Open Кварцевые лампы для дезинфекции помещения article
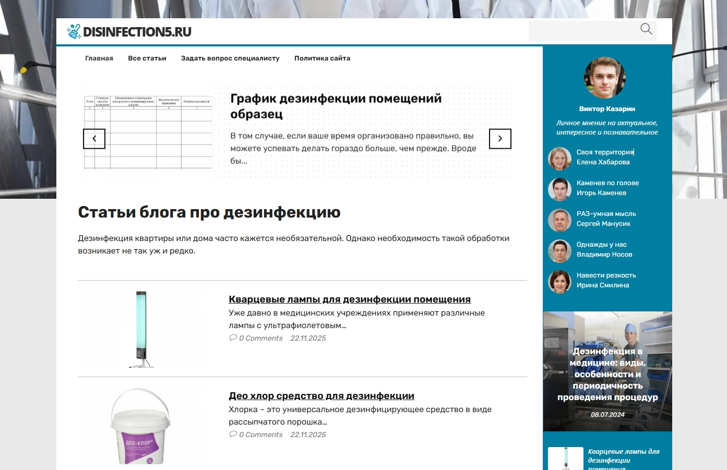The image size is (727, 470). (x=350, y=299)
